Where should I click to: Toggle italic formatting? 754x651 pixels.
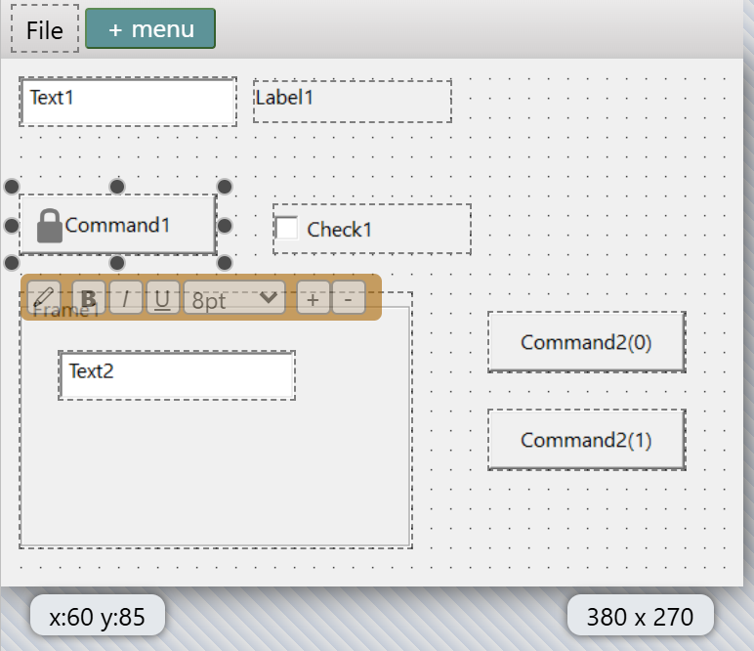tap(126, 298)
